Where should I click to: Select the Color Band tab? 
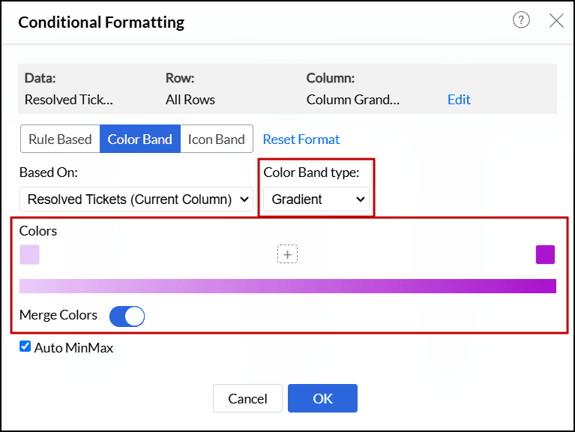tap(139, 139)
